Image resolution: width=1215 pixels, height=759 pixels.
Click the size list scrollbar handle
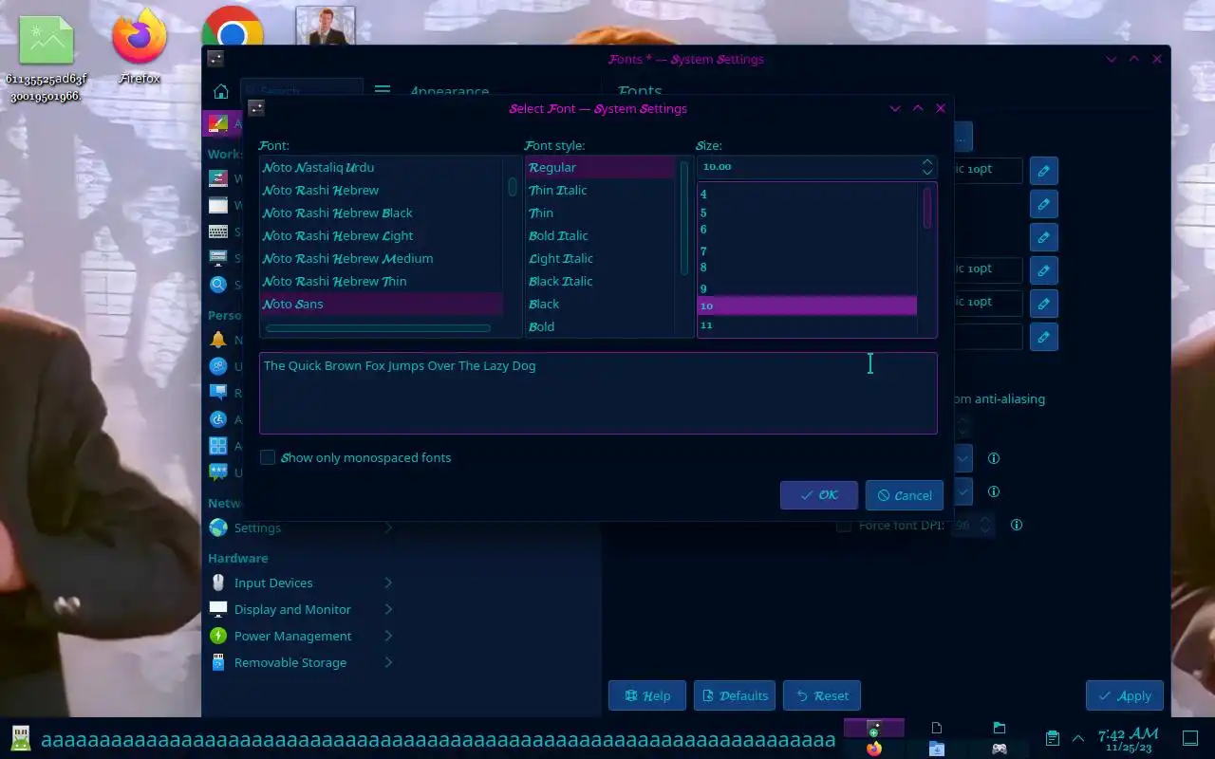pyautogui.click(x=927, y=208)
